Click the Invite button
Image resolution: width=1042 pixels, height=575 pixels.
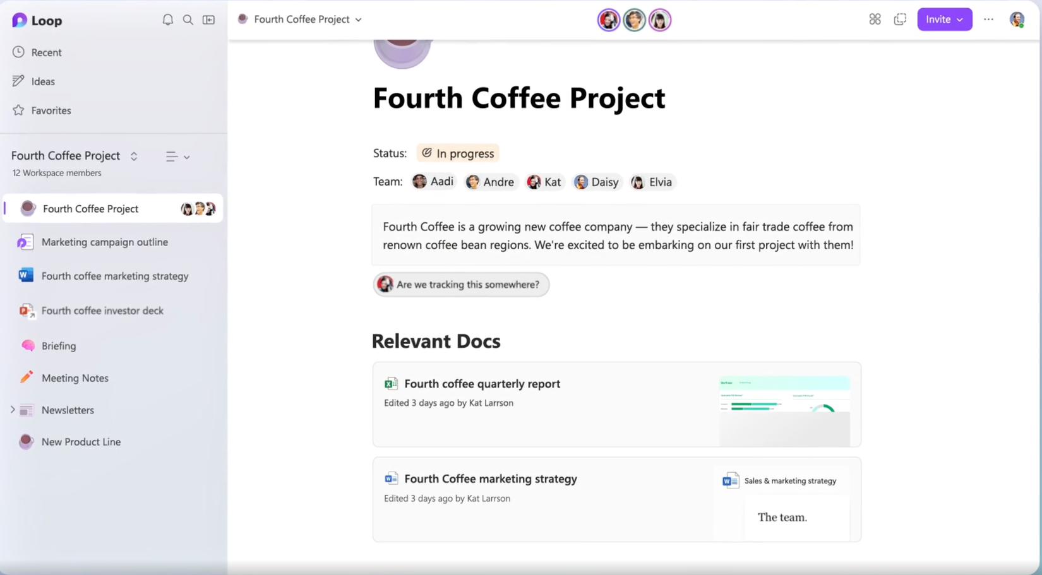click(939, 19)
